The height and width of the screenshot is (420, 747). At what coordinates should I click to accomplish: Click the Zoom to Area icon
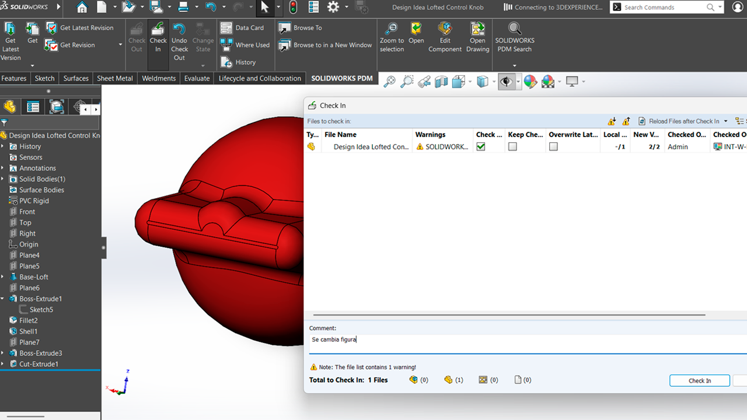click(x=407, y=82)
